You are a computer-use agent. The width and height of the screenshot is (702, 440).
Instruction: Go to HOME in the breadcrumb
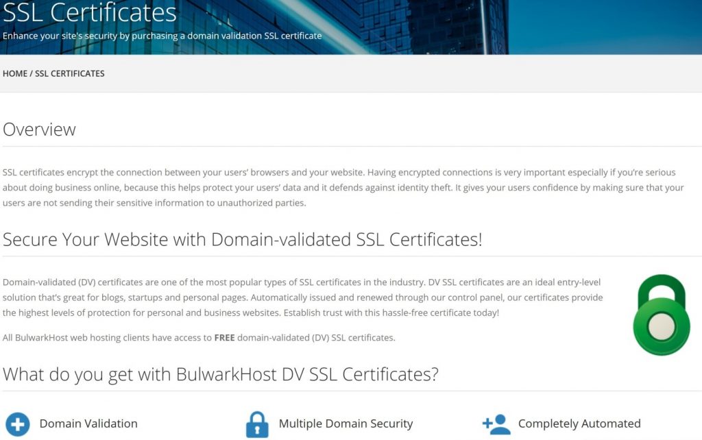point(15,73)
